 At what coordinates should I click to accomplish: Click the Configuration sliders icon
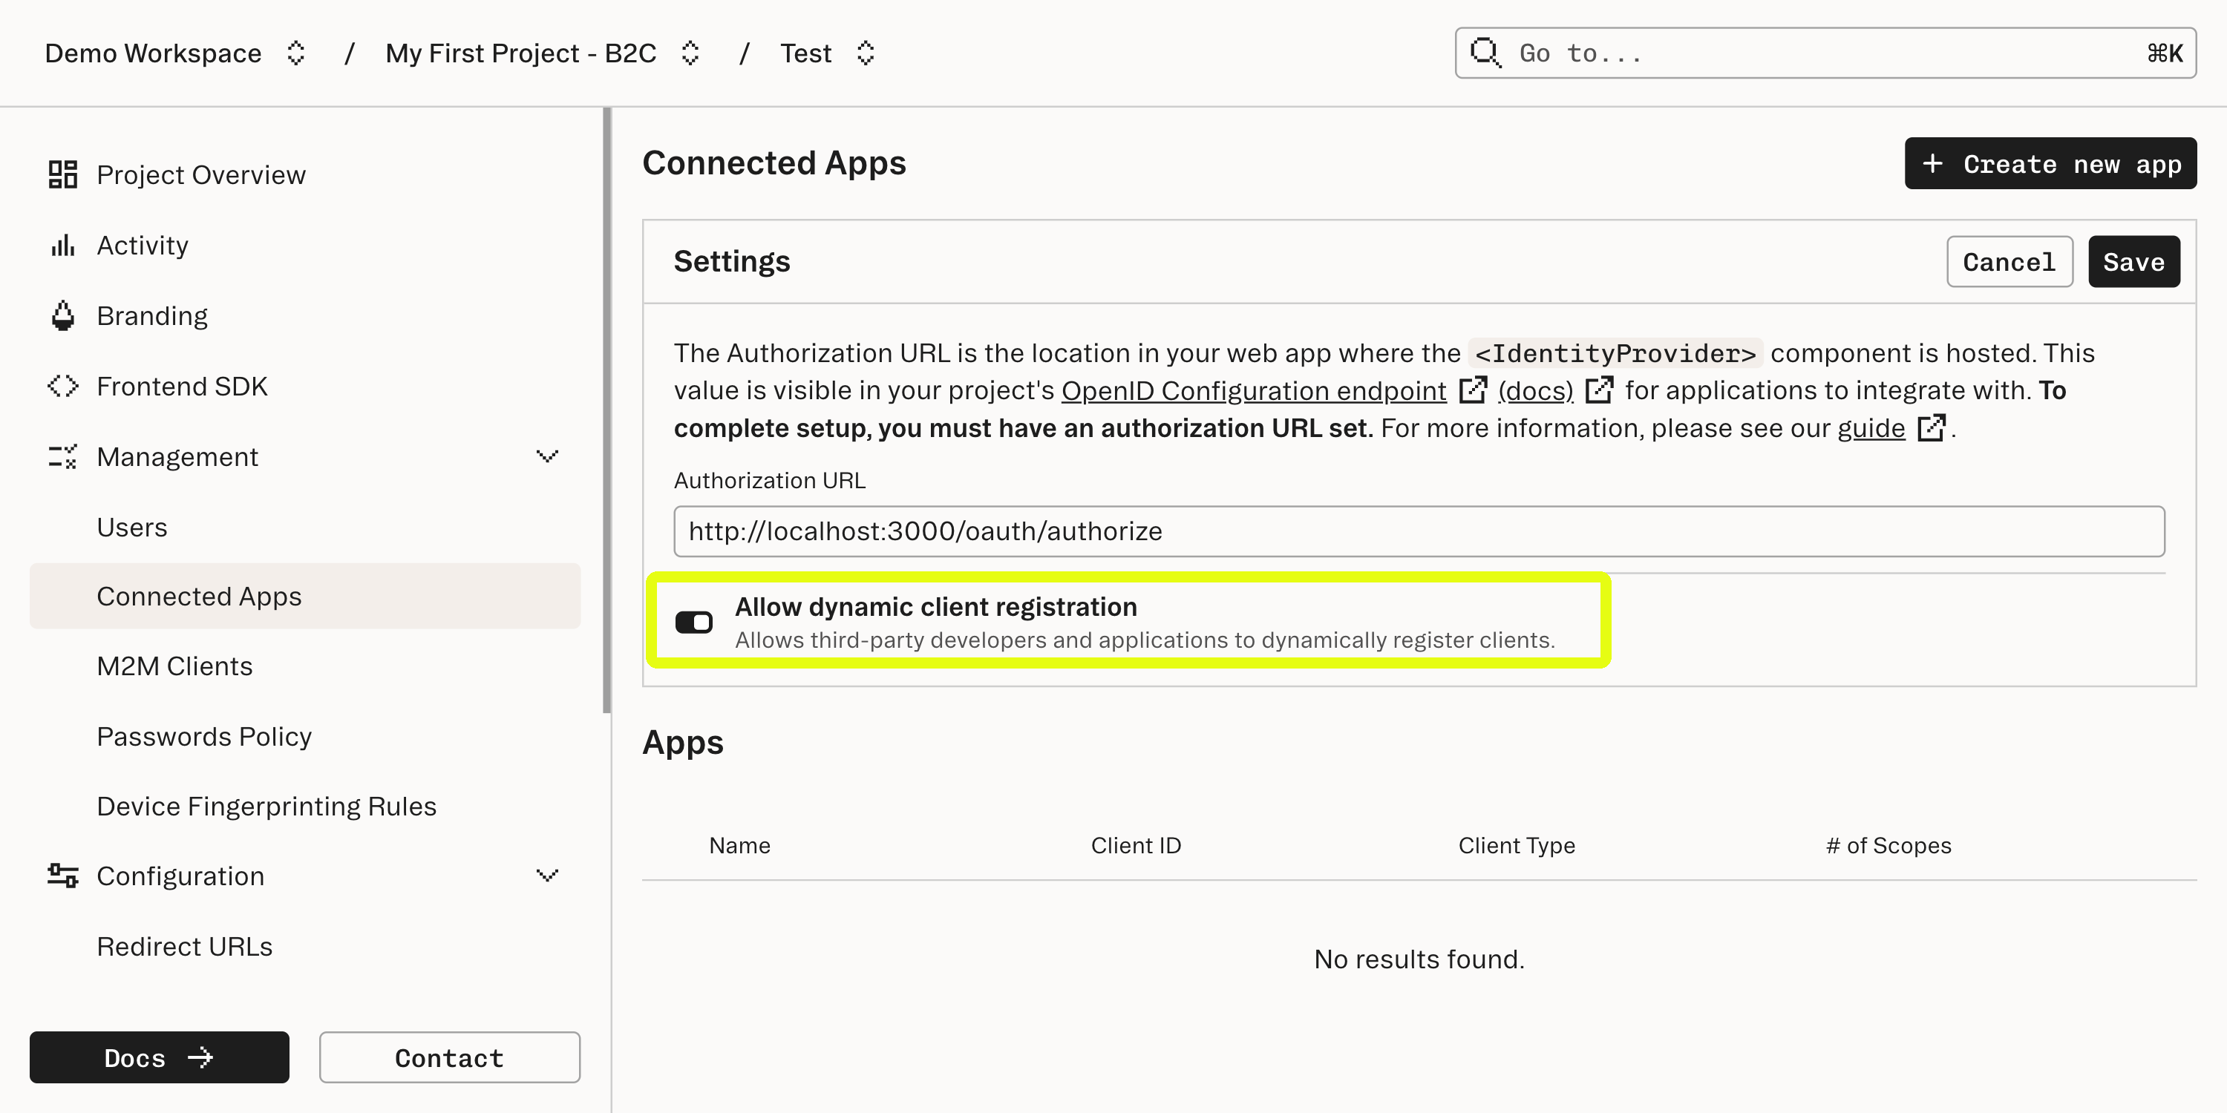pyautogui.click(x=62, y=876)
